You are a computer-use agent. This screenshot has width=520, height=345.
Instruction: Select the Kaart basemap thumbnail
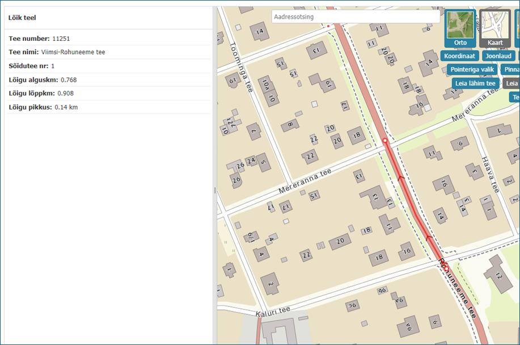tap(494, 28)
